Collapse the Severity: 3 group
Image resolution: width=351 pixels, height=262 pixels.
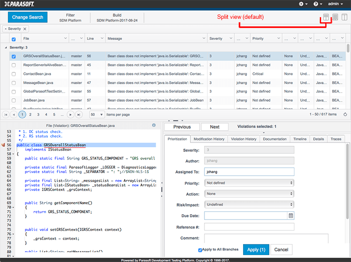point(6,48)
